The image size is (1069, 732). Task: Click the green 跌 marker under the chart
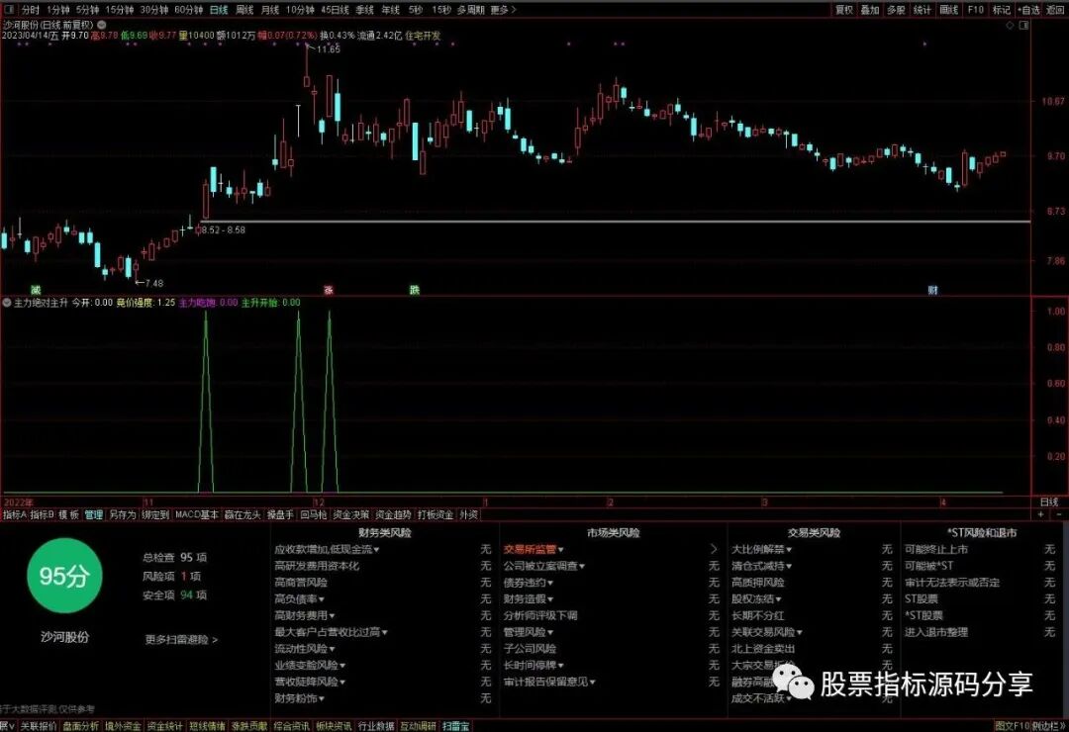click(x=415, y=291)
